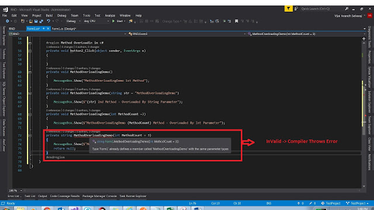Open the Server Explorer side panel
The image size is (374, 210).
pyautogui.click(x=4, y=36)
